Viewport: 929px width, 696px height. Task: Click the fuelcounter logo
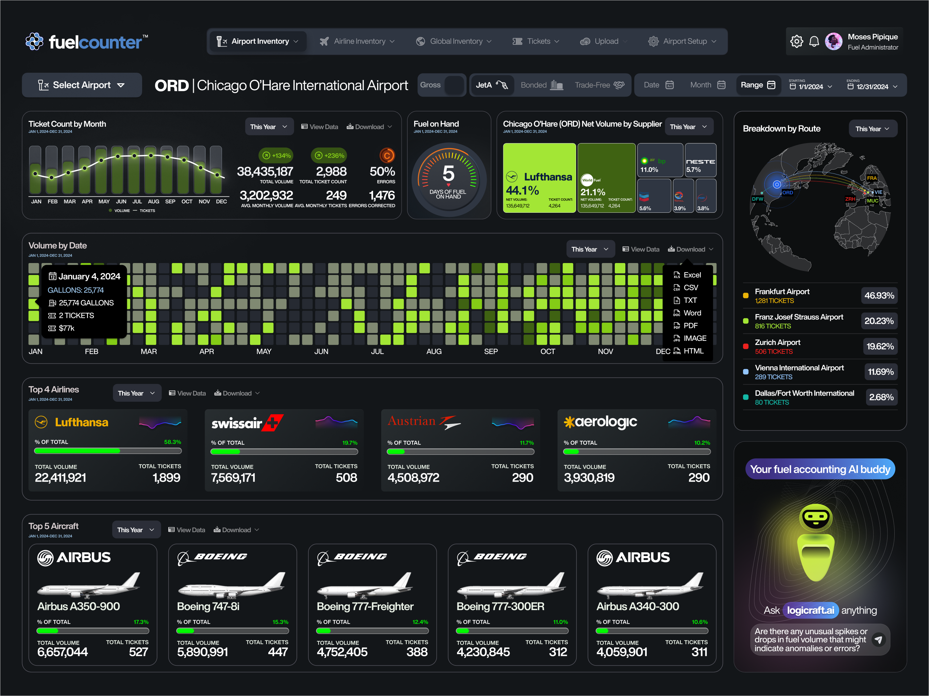pos(86,41)
